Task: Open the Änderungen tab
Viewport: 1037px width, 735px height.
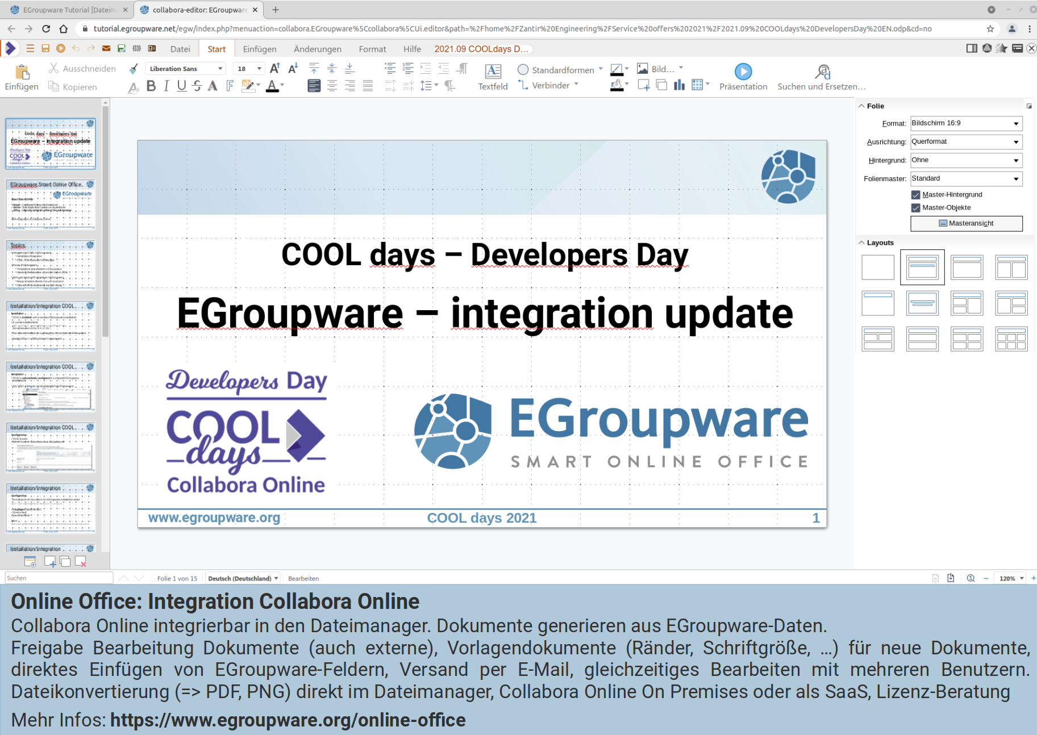Action: [317, 49]
